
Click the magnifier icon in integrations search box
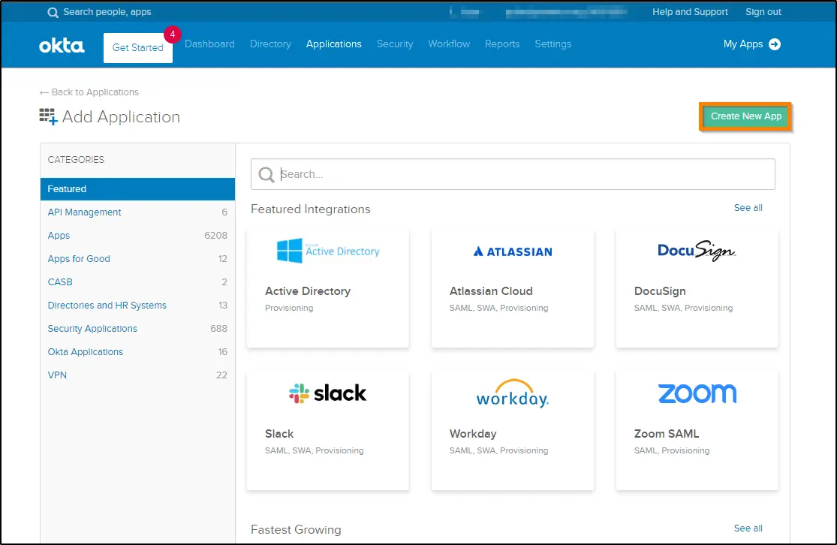(x=266, y=174)
